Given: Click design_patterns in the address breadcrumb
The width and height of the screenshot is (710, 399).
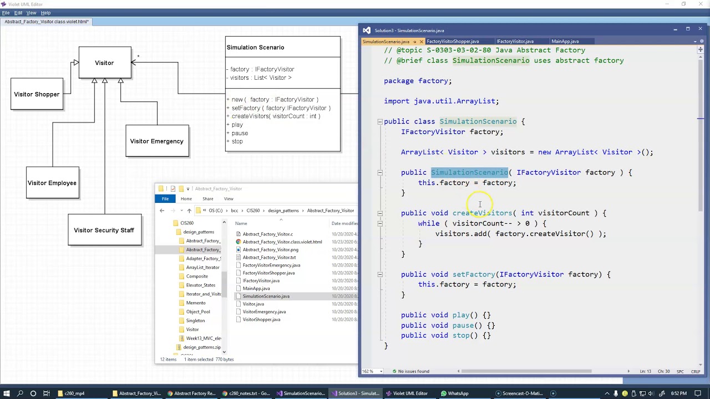Looking at the screenshot, I should coord(283,211).
